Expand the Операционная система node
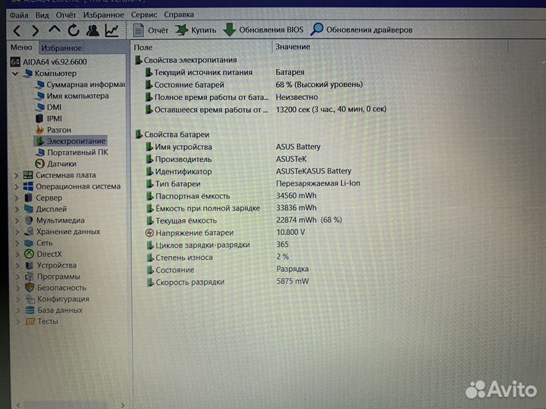The image size is (546, 409). click(x=16, y=187)
